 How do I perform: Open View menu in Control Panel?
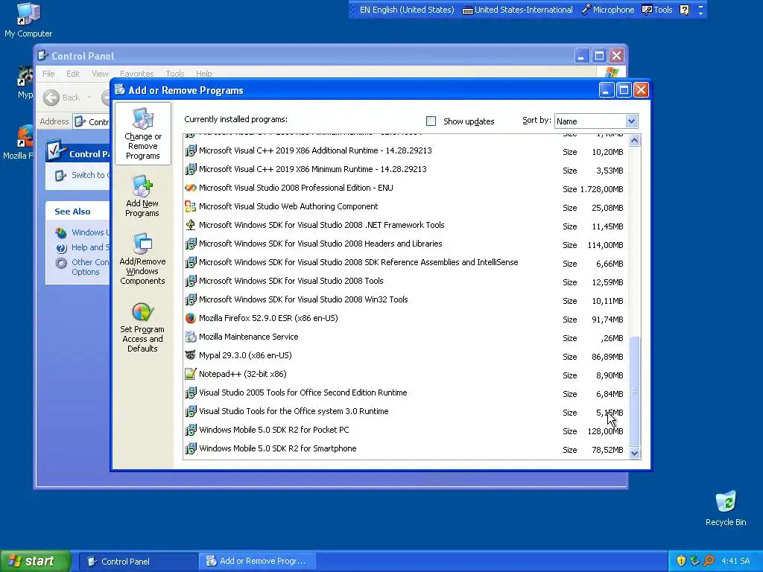[x=100, y=74]
